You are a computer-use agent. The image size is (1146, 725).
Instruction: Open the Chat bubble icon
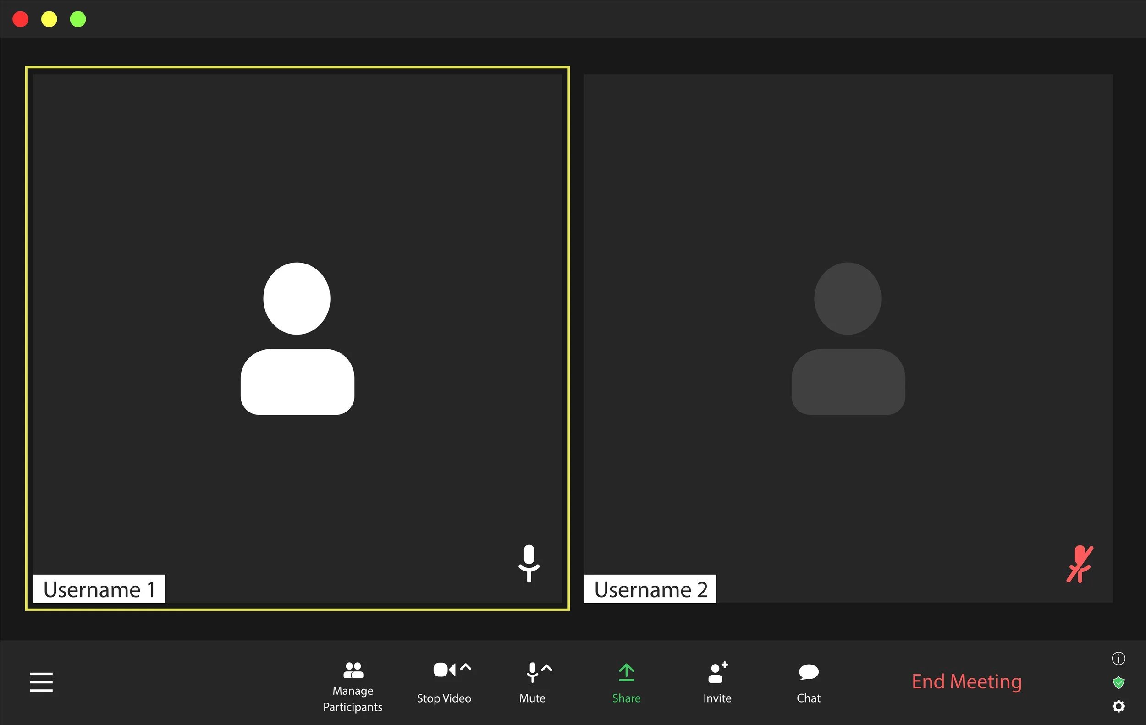pos(808,673)
